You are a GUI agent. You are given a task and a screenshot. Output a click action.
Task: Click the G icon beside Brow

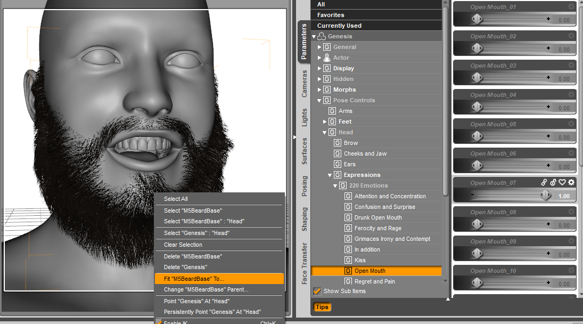(x=338, y=143)
